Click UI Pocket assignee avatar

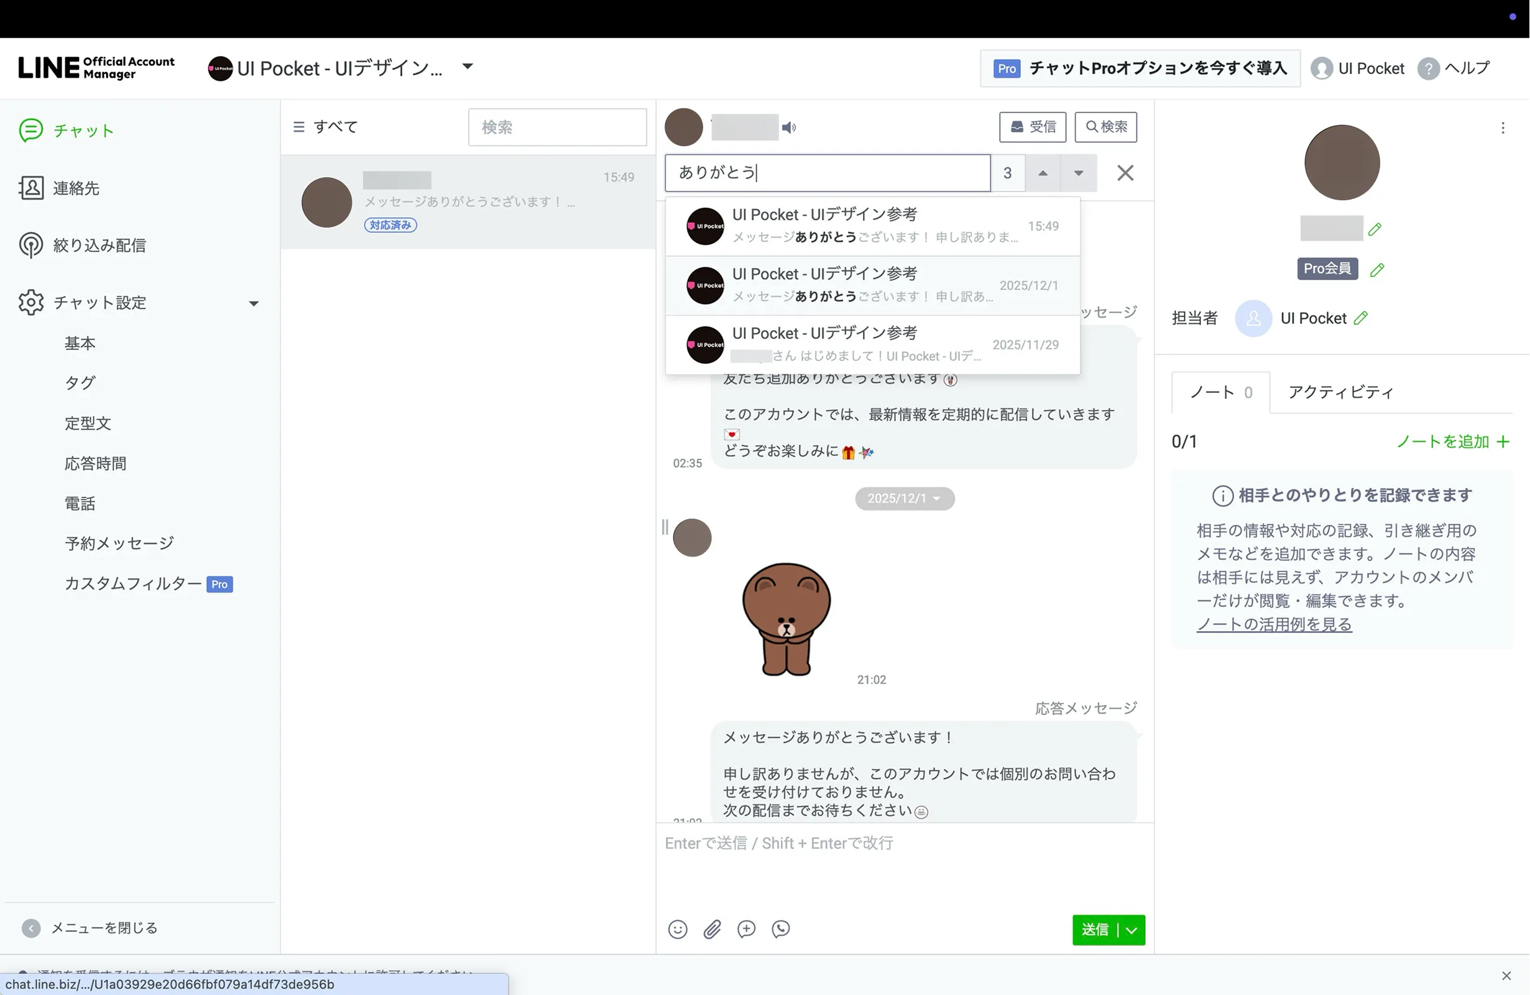1253,318
